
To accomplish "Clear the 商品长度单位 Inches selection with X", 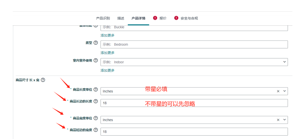I will [x=278, y=91].
